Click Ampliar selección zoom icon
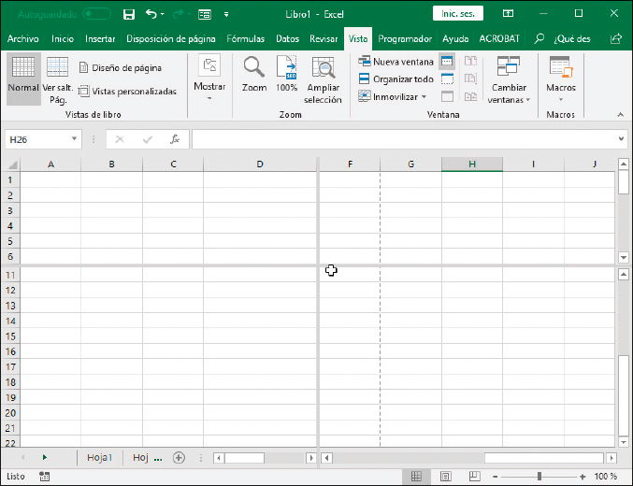Viewport: 633px width, 486px height. tap(323, 73)
